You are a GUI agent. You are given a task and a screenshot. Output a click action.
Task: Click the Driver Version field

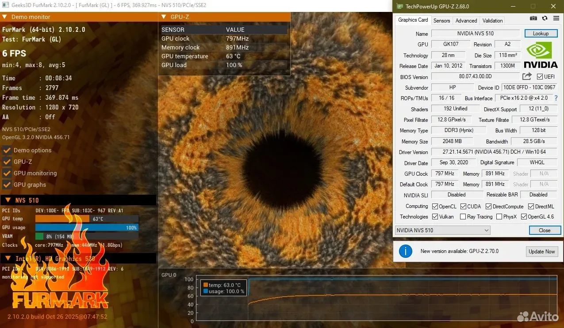[x=495, y=152]
